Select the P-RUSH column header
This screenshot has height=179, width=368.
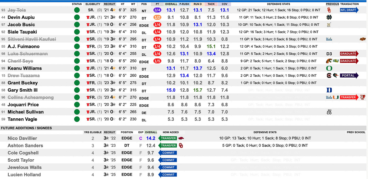click(x=184, y=4)
